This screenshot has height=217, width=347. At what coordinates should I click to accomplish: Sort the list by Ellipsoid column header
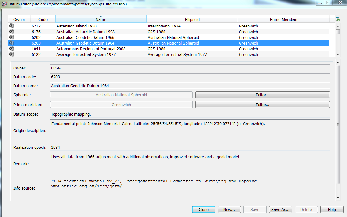[x=192, y=19]
